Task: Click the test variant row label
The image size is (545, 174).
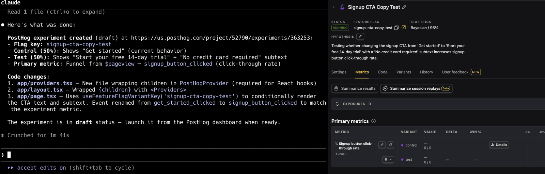Action: point(408,159)
